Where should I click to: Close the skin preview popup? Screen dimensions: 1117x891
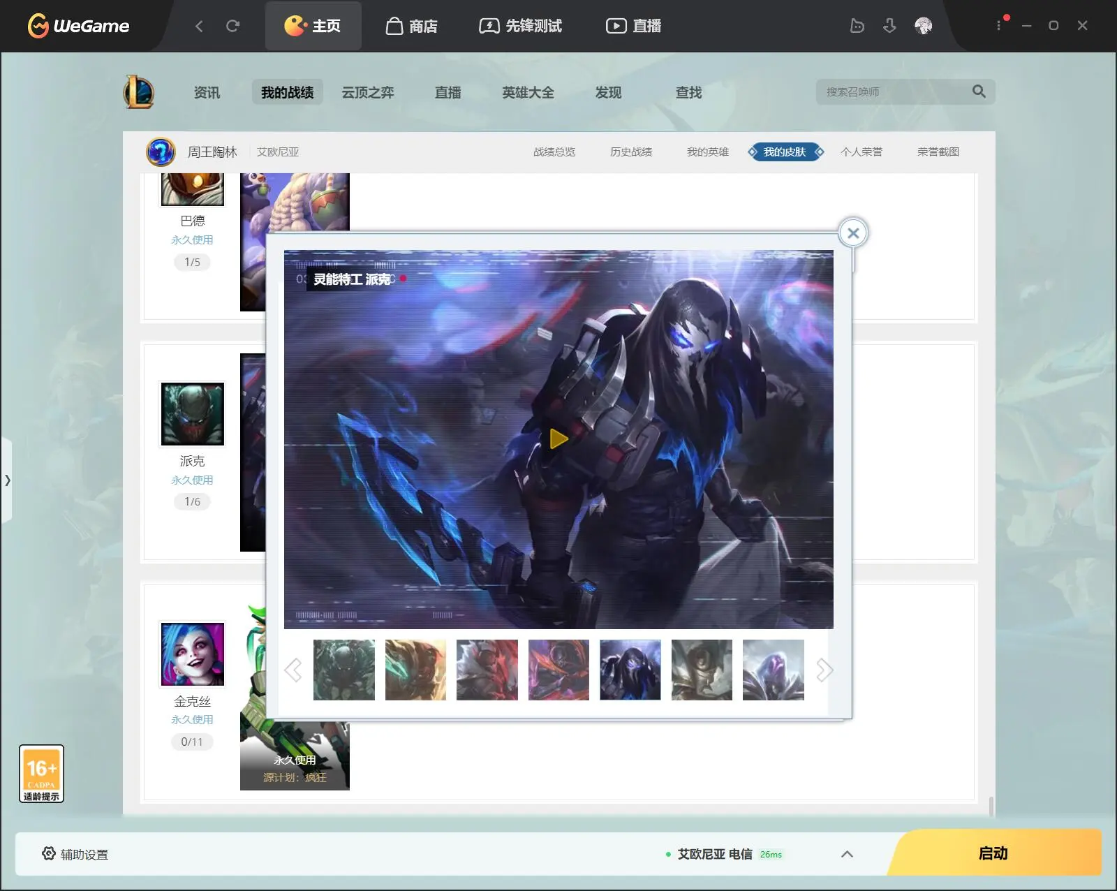tap(853, 233)
